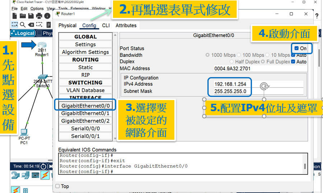Screen dimensions: 323x193
Task: Select the GigabitEthernet0/1 interface
Action: click(85, 113)
